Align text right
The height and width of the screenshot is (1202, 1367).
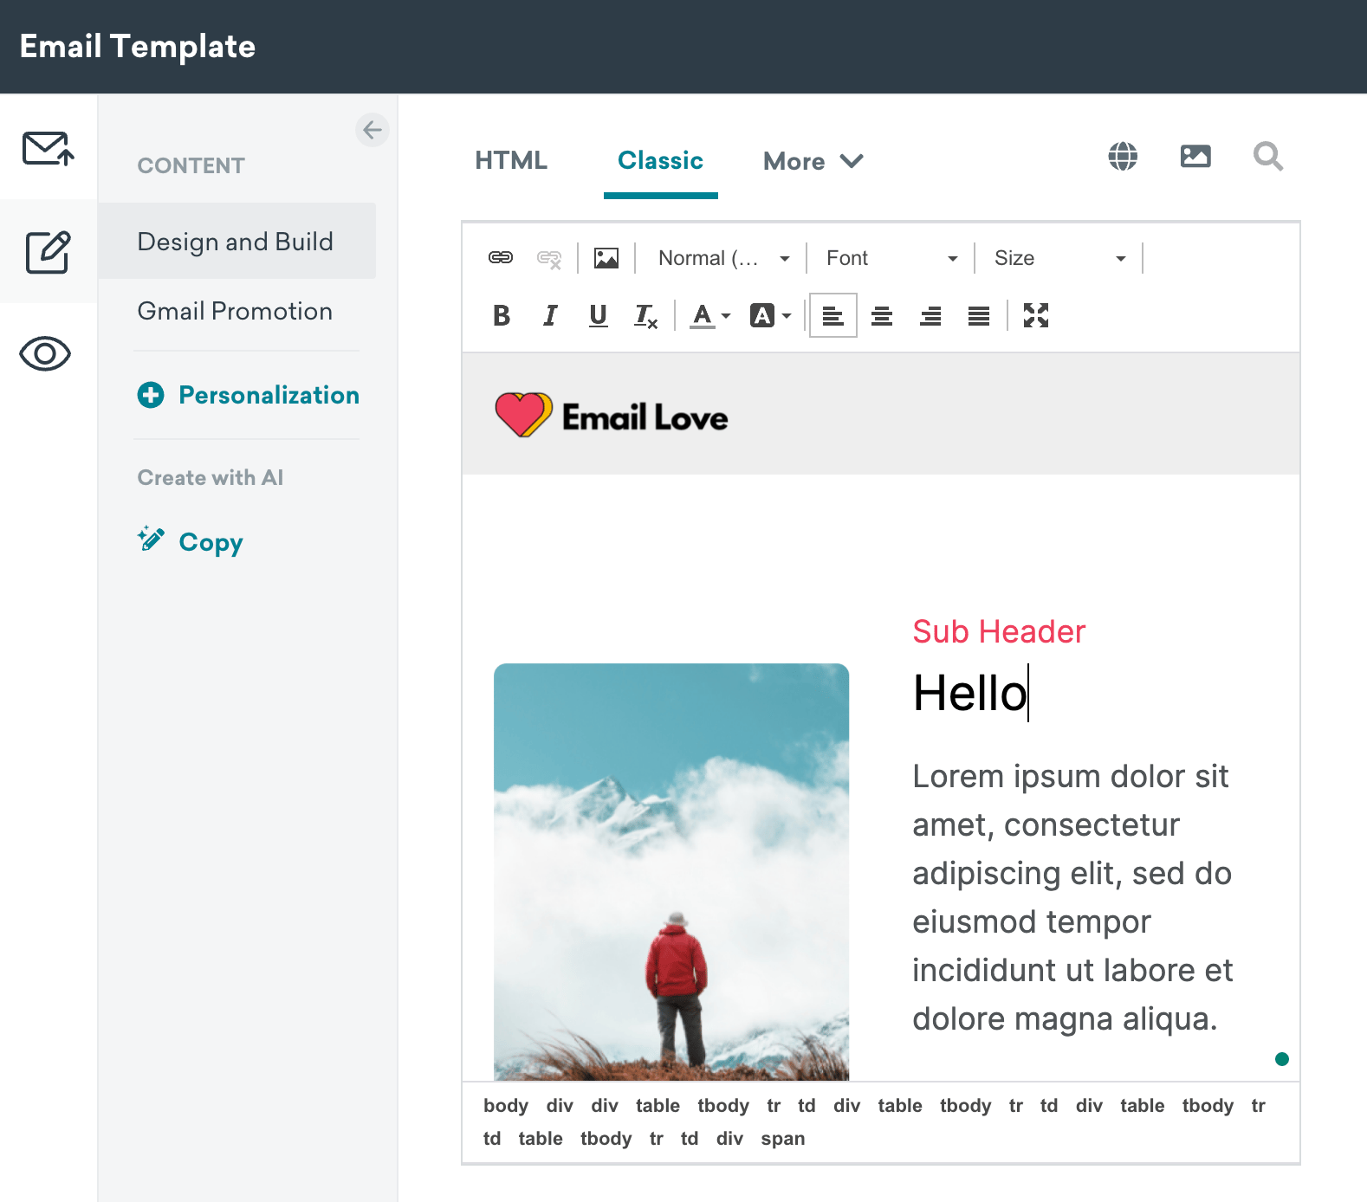[x=930, y=316]
